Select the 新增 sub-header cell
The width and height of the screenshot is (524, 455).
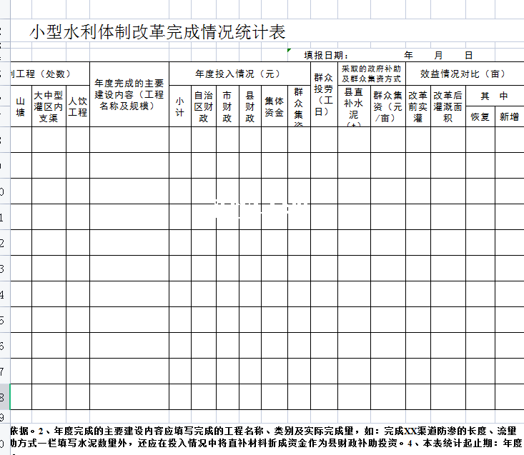point(509,117)
